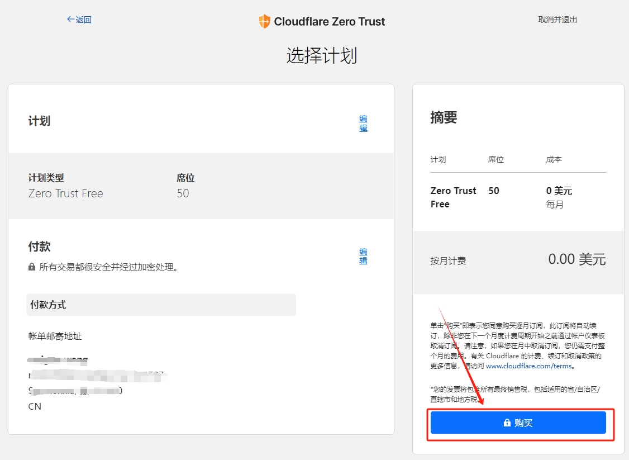Click 取消并退出 to cancel and exit

click(557, 20)
